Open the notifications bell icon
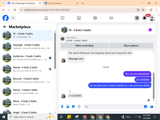160x120 pixels. (x=145, y=18)
